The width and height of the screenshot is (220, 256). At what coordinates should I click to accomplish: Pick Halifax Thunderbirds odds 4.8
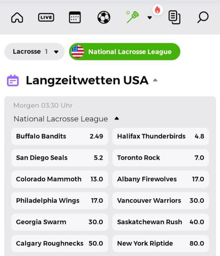point(160,136)
